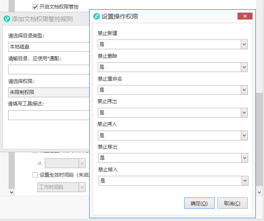Toggle the 开启文档权限管控 checkbox
This screenshot has width=264, height=221.
35,7
